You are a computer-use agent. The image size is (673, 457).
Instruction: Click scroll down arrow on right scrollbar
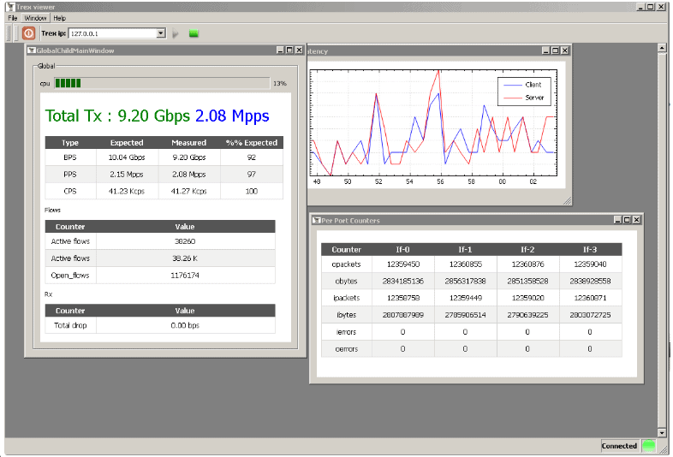(x=661, y=432)
